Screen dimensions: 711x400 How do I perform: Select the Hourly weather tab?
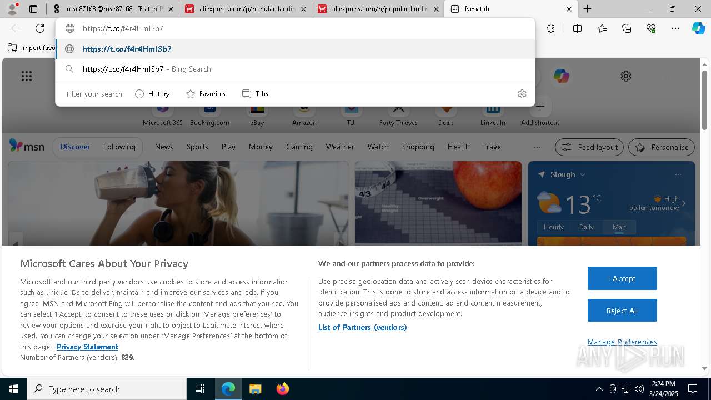tap(554, 227)
